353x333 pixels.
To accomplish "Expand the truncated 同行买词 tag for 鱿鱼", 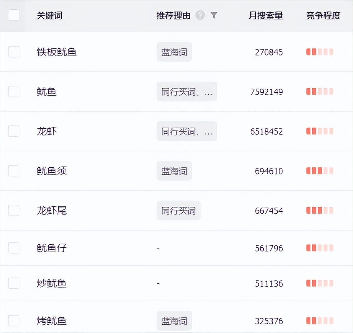I will (x=187, y=92).
